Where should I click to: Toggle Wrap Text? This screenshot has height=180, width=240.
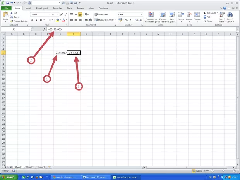tap(101, 14)
